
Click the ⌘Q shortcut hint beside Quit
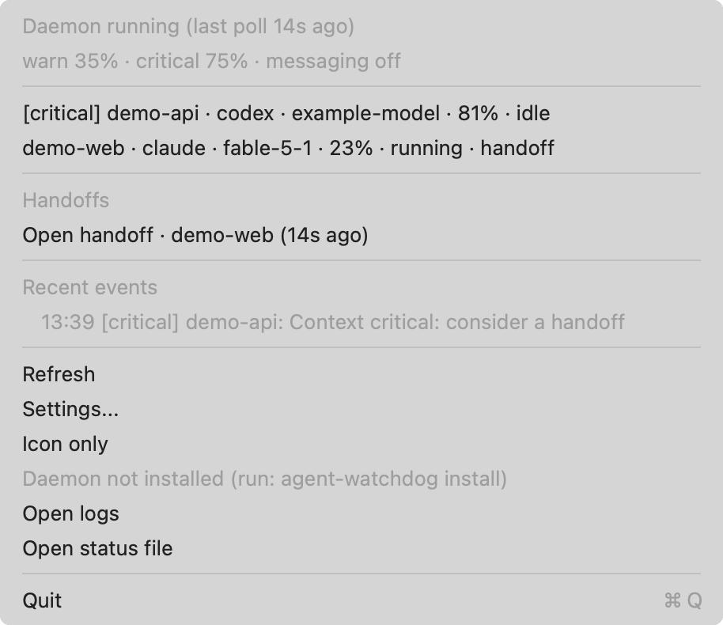(683, 600)
